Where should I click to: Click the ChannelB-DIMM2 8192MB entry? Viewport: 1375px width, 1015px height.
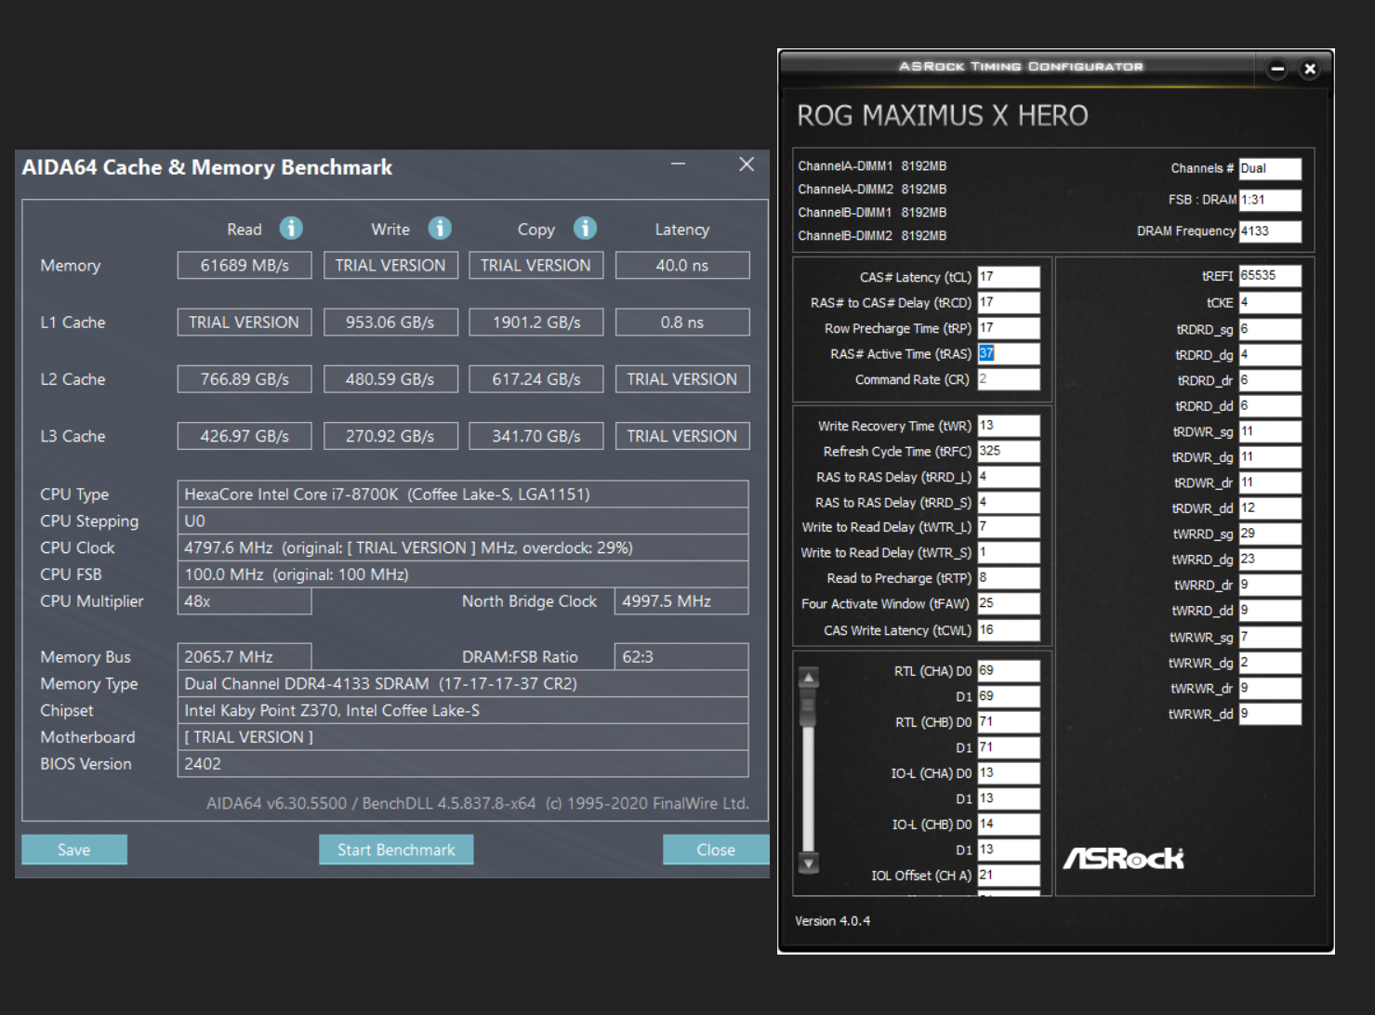point(872,236)
